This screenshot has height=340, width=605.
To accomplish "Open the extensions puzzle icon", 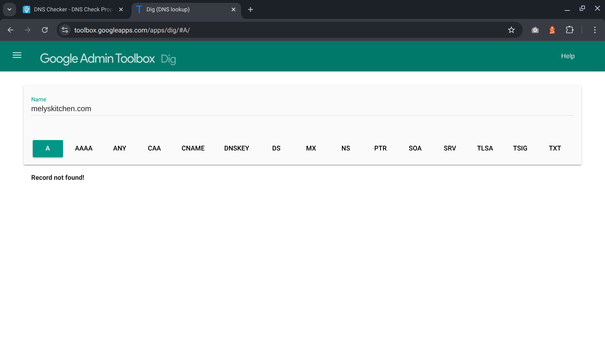I will (569, 30).
